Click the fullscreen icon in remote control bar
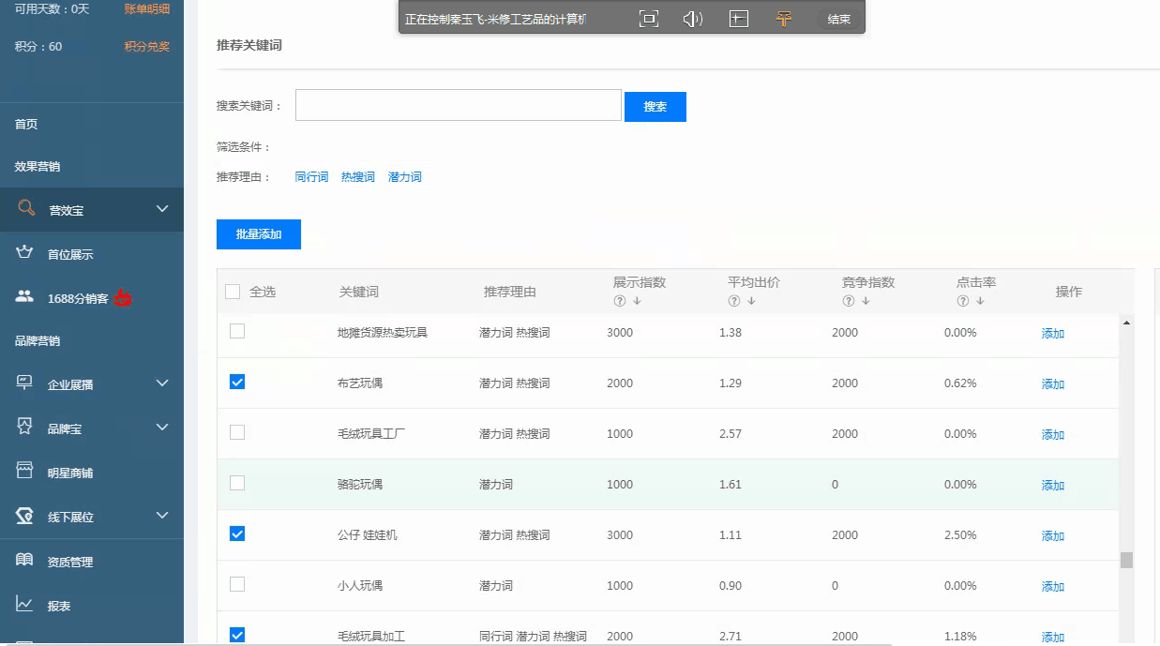 pyautogui.click(x=648, y=19)
